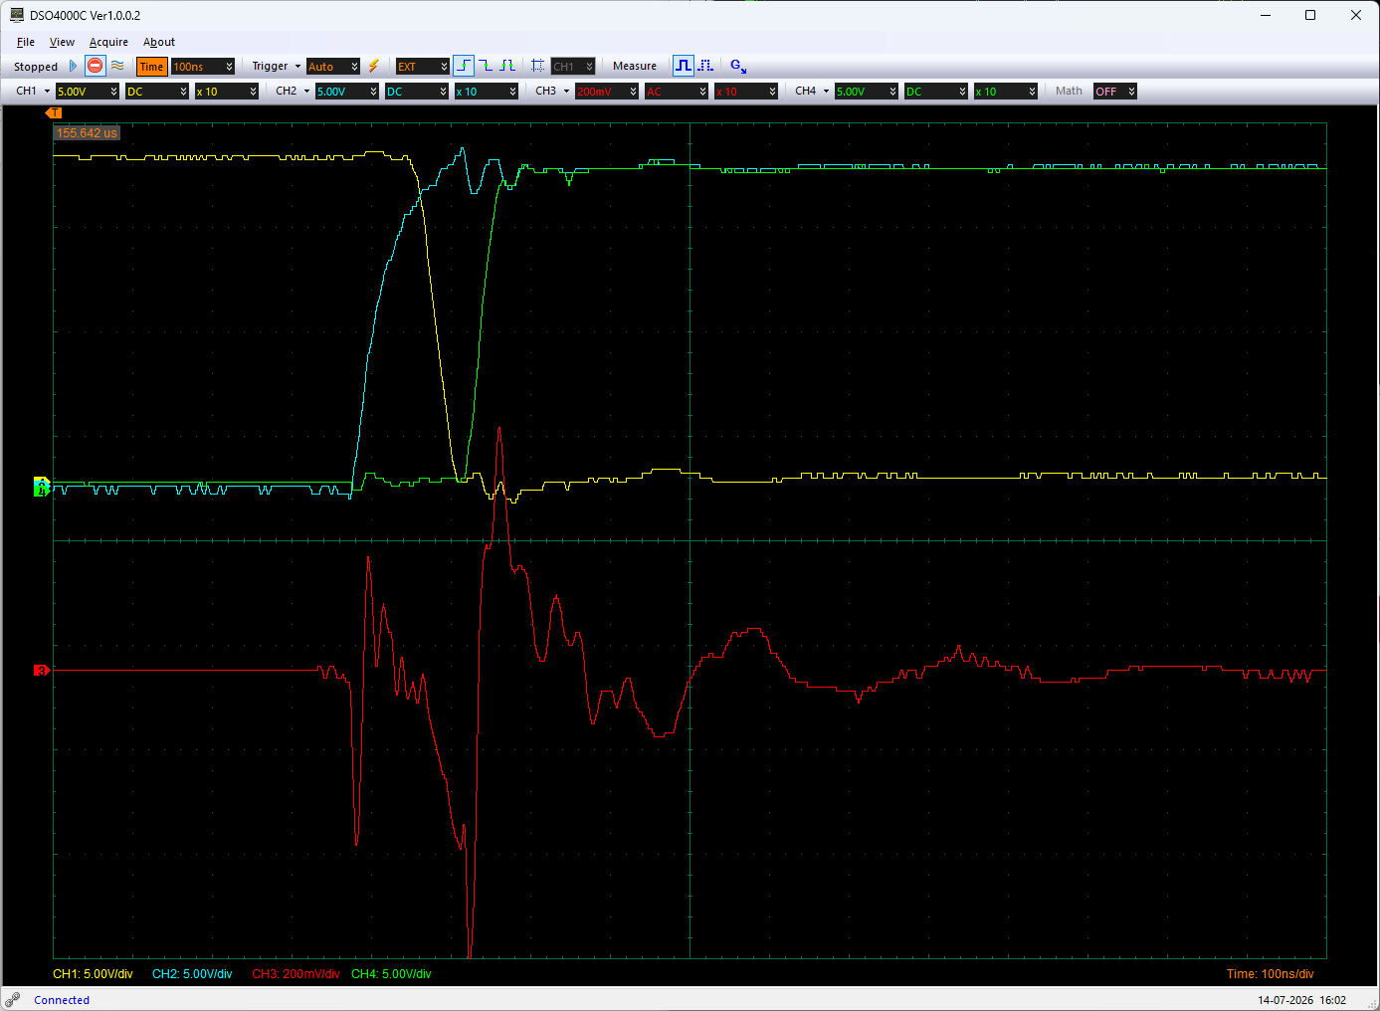The width and height of the screenshot is (1380, 1011).
Task: Click CH4: 5.00V/div footer readout
Action: [x=391, y=974]
